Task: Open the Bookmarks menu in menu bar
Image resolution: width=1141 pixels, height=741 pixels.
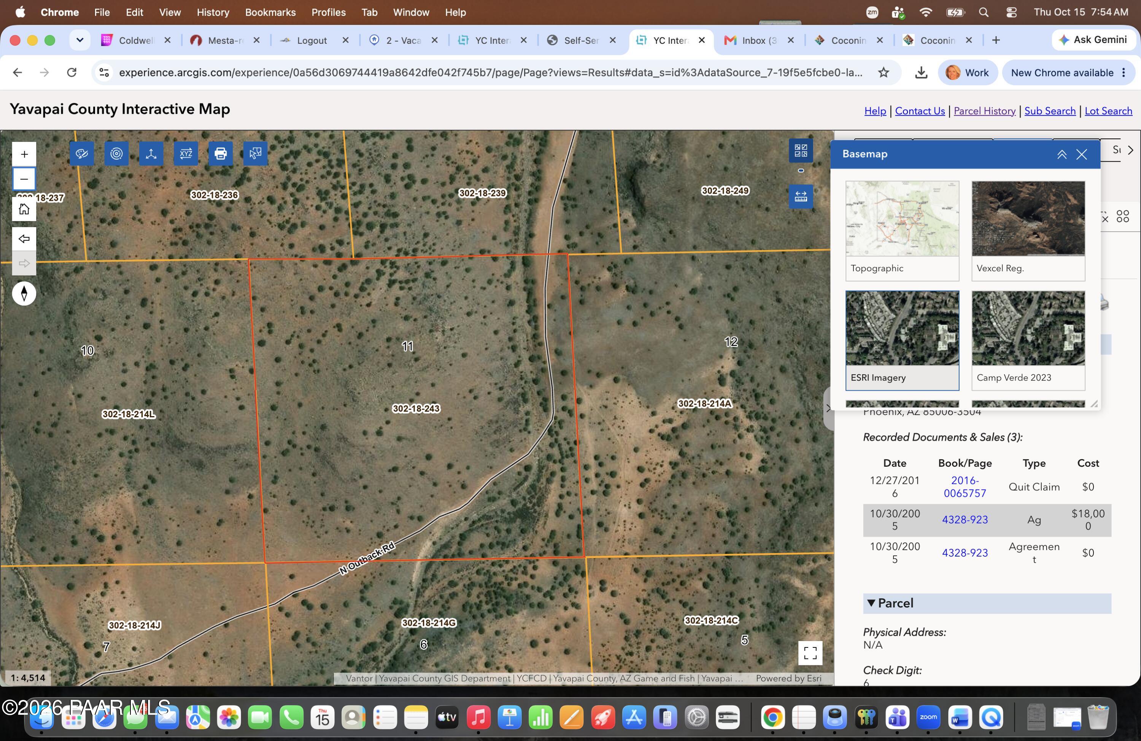Action: (x=270, y=13)
